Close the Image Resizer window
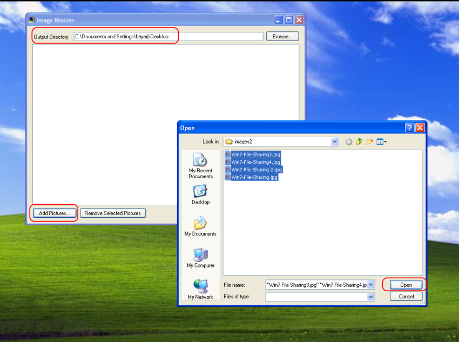The width and height of the screenshot is (459, 342). (x=299, y=20)
